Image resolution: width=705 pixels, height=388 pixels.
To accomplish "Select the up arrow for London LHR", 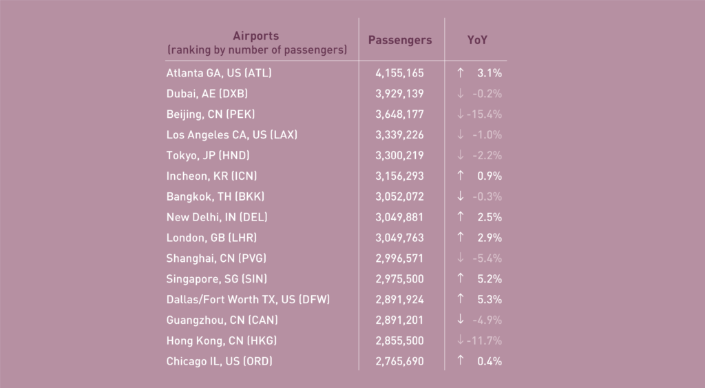I will (x=460, y=238).
